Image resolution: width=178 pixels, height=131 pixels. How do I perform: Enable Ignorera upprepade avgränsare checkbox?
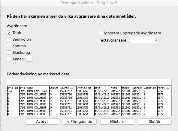tap(101, 33)
